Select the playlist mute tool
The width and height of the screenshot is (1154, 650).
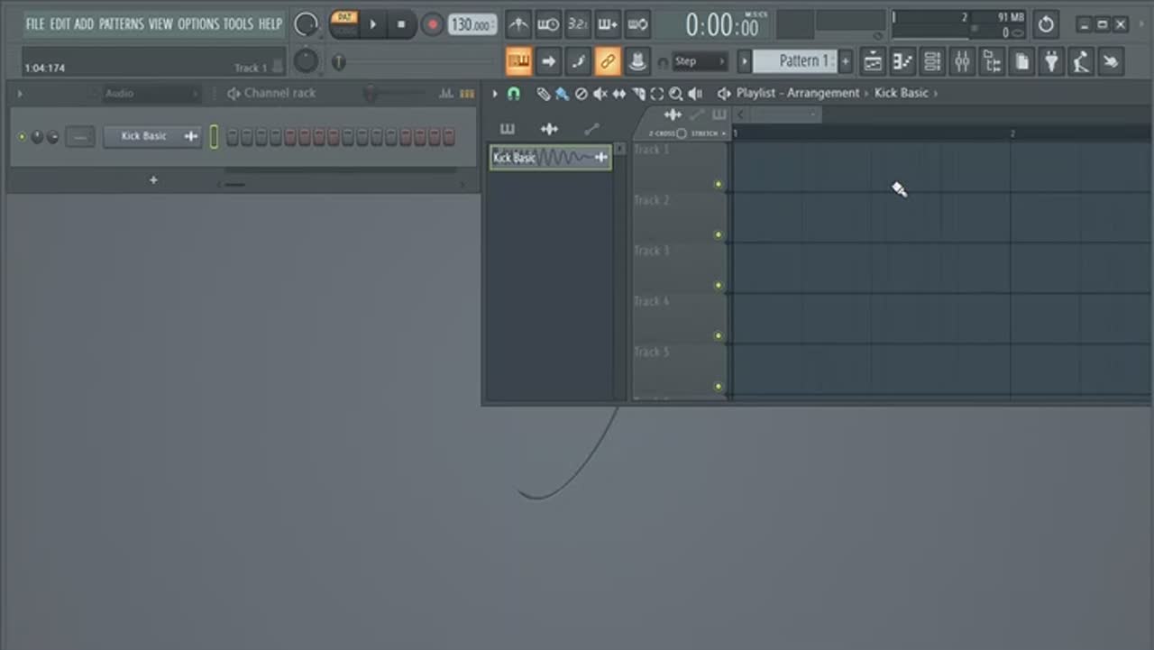(x=600, y=94)
